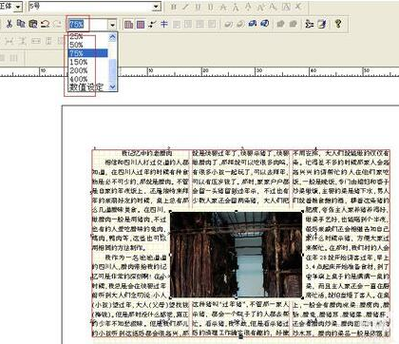
Task: Click the 75% zoom input field
Action: pyautogui.click(x=88, y=25)
